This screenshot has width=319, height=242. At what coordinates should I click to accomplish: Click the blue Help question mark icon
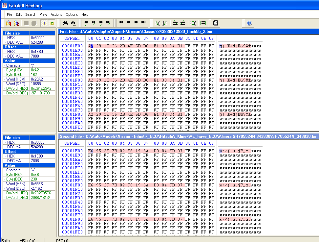(x=249, y=23)
